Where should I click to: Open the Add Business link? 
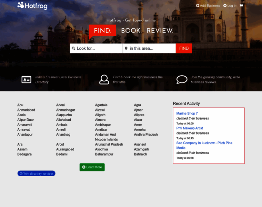[x=208, y=6]
